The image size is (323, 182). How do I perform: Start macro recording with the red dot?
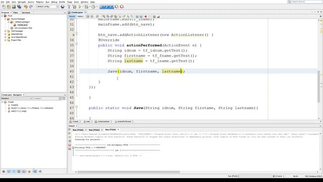pos(145,17)
